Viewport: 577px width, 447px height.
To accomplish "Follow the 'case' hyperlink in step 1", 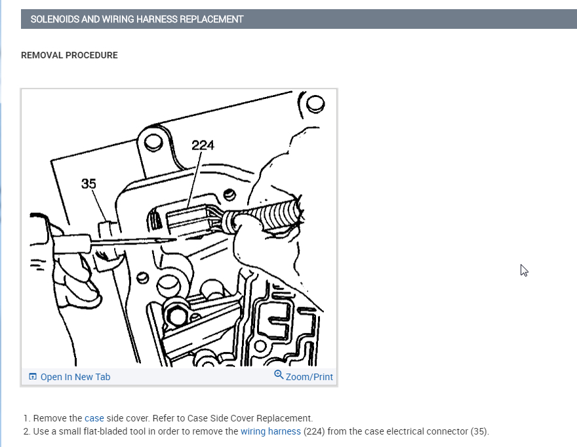I will coord(94,418).
